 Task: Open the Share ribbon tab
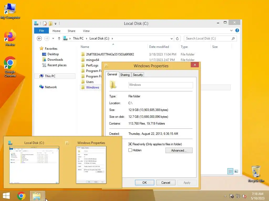71,31
